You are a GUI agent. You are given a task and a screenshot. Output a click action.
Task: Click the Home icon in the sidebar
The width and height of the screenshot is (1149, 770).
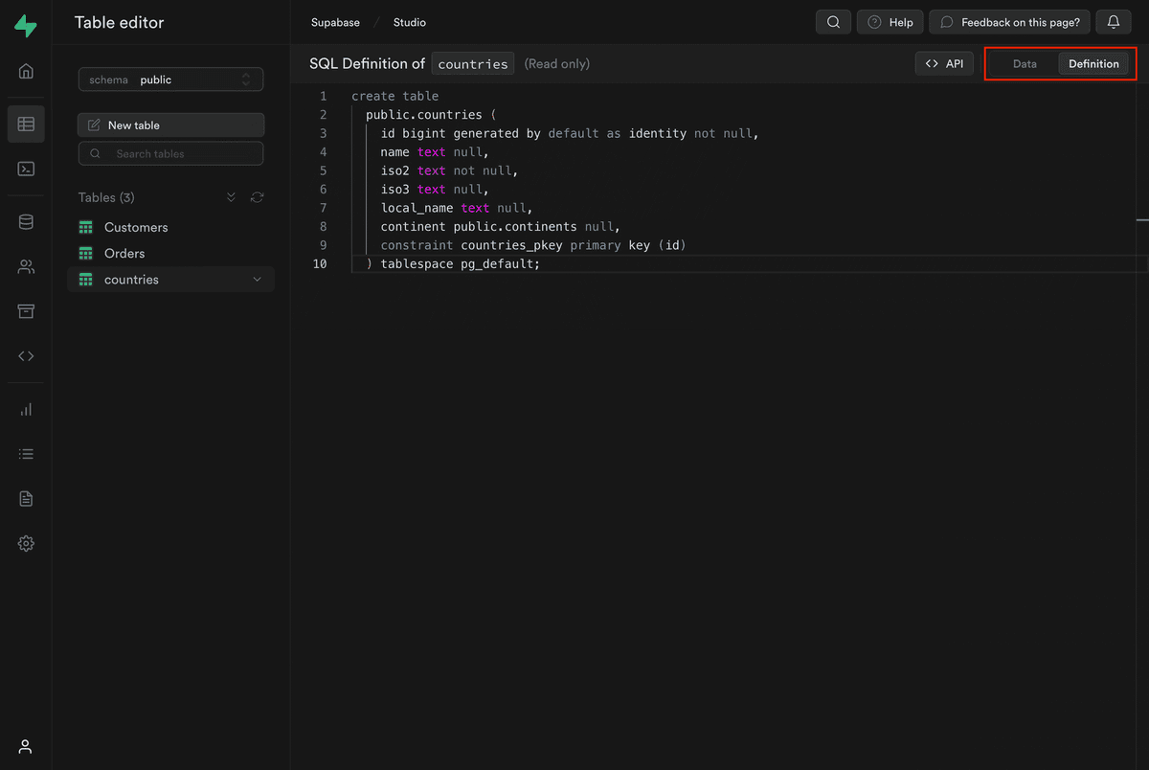pos(26,71)
